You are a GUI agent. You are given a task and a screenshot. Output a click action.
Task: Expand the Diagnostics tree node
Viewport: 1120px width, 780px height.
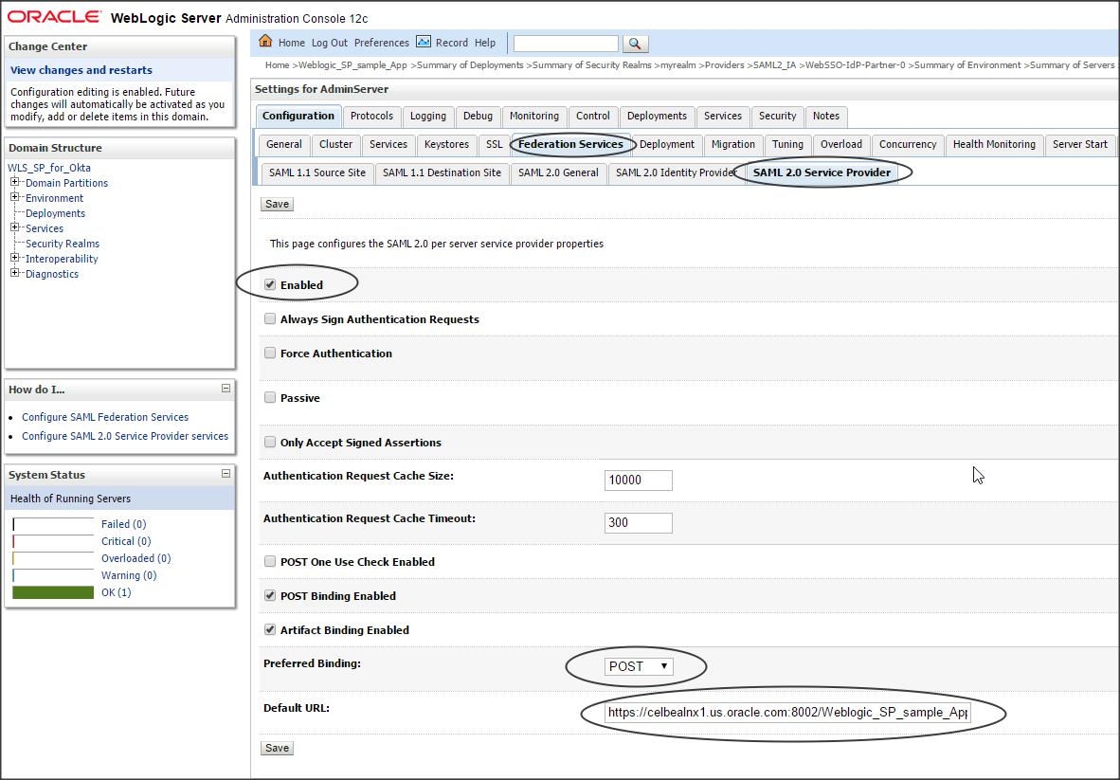tap(15, 274)
